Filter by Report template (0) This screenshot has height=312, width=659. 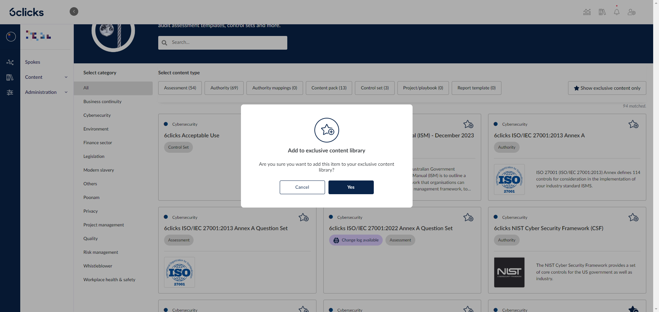coord(476,88)
